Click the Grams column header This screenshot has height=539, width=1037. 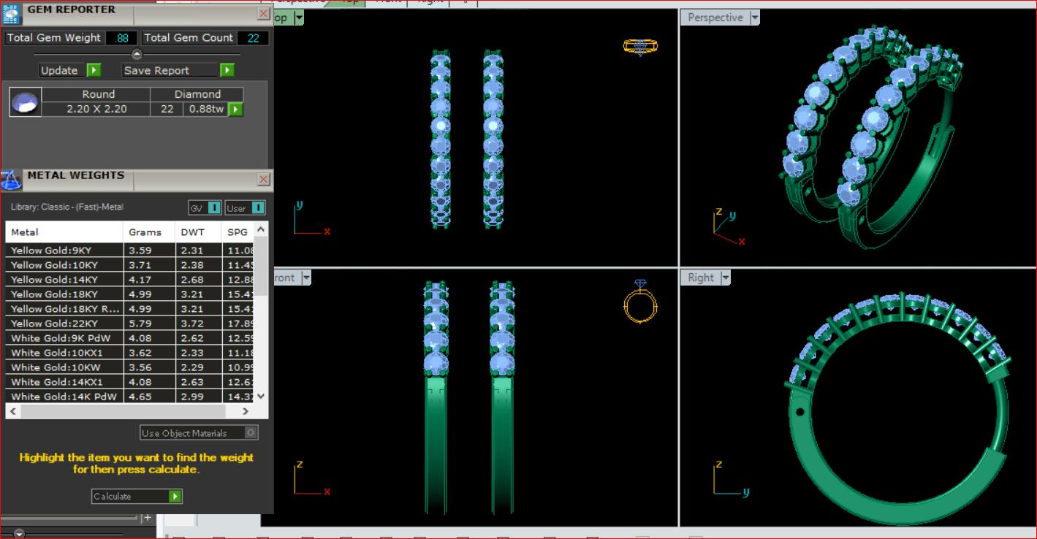145,232
